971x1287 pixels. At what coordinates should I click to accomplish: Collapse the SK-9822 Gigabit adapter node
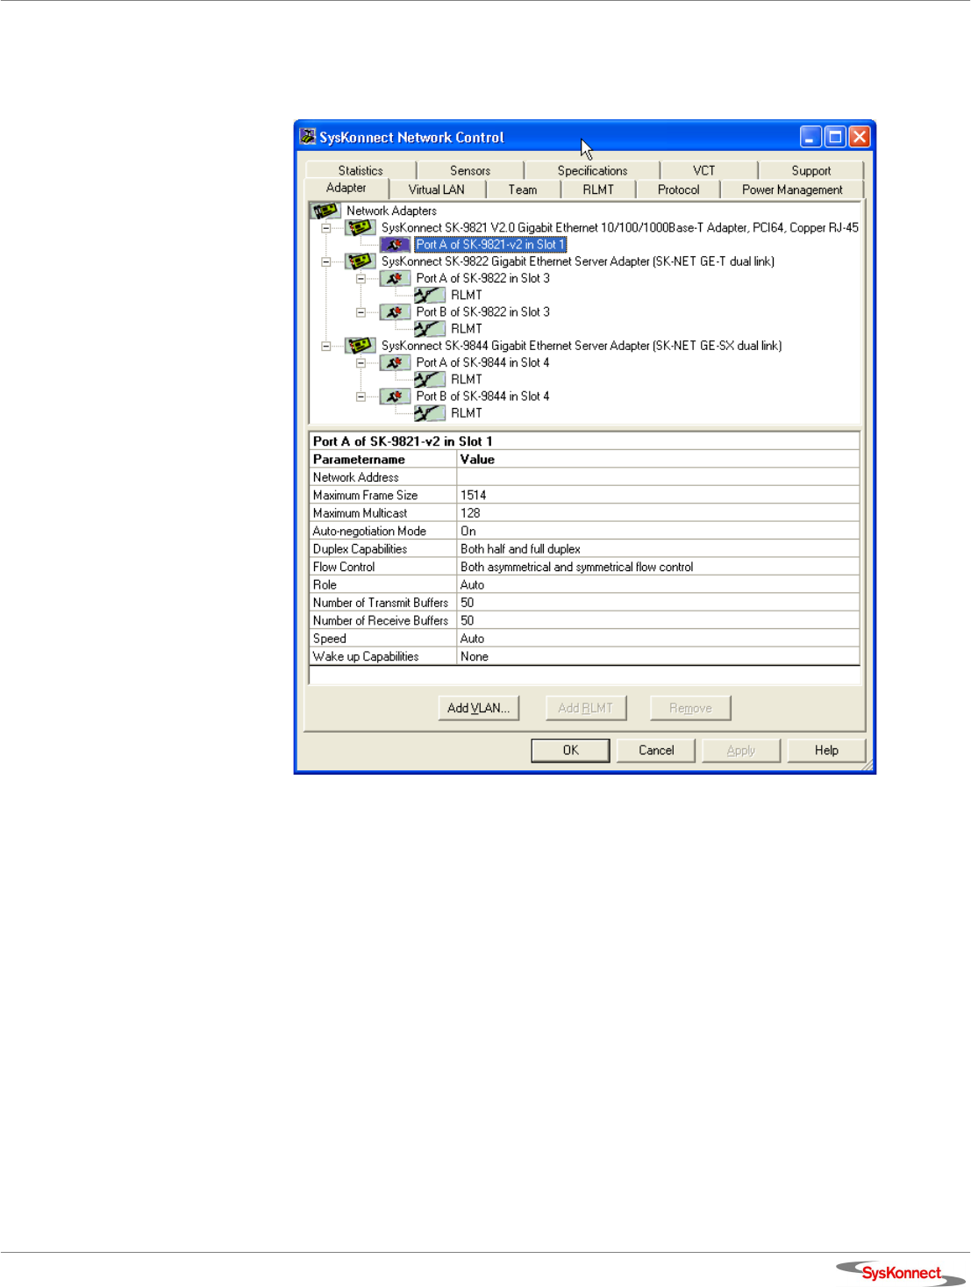pos(326,261)
